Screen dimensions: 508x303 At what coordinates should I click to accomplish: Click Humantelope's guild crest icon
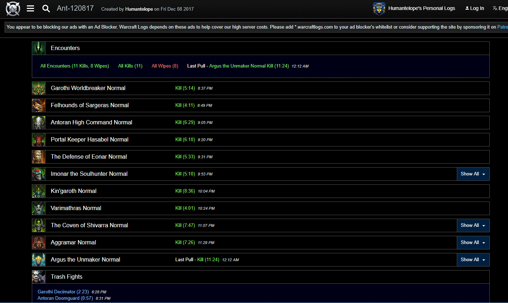click(379, 9)
